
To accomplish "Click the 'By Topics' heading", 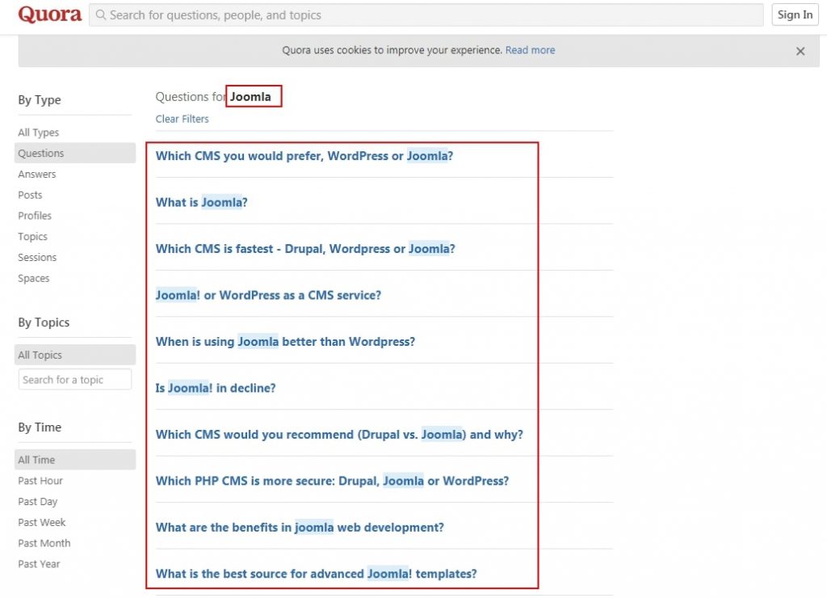I will (x=44, y=322).
